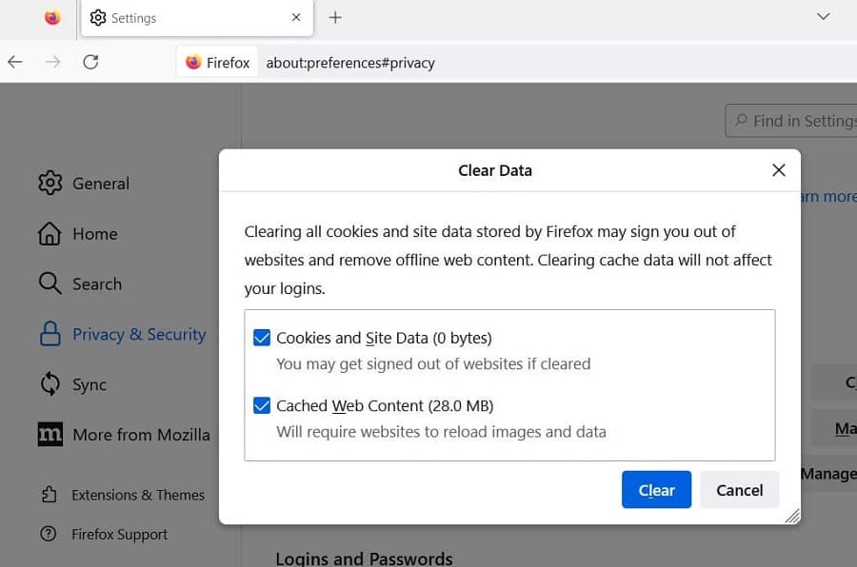Uncheck the Cached Web Content checkbox
This screenshot has height=567, width=857.
pos(262,405)
